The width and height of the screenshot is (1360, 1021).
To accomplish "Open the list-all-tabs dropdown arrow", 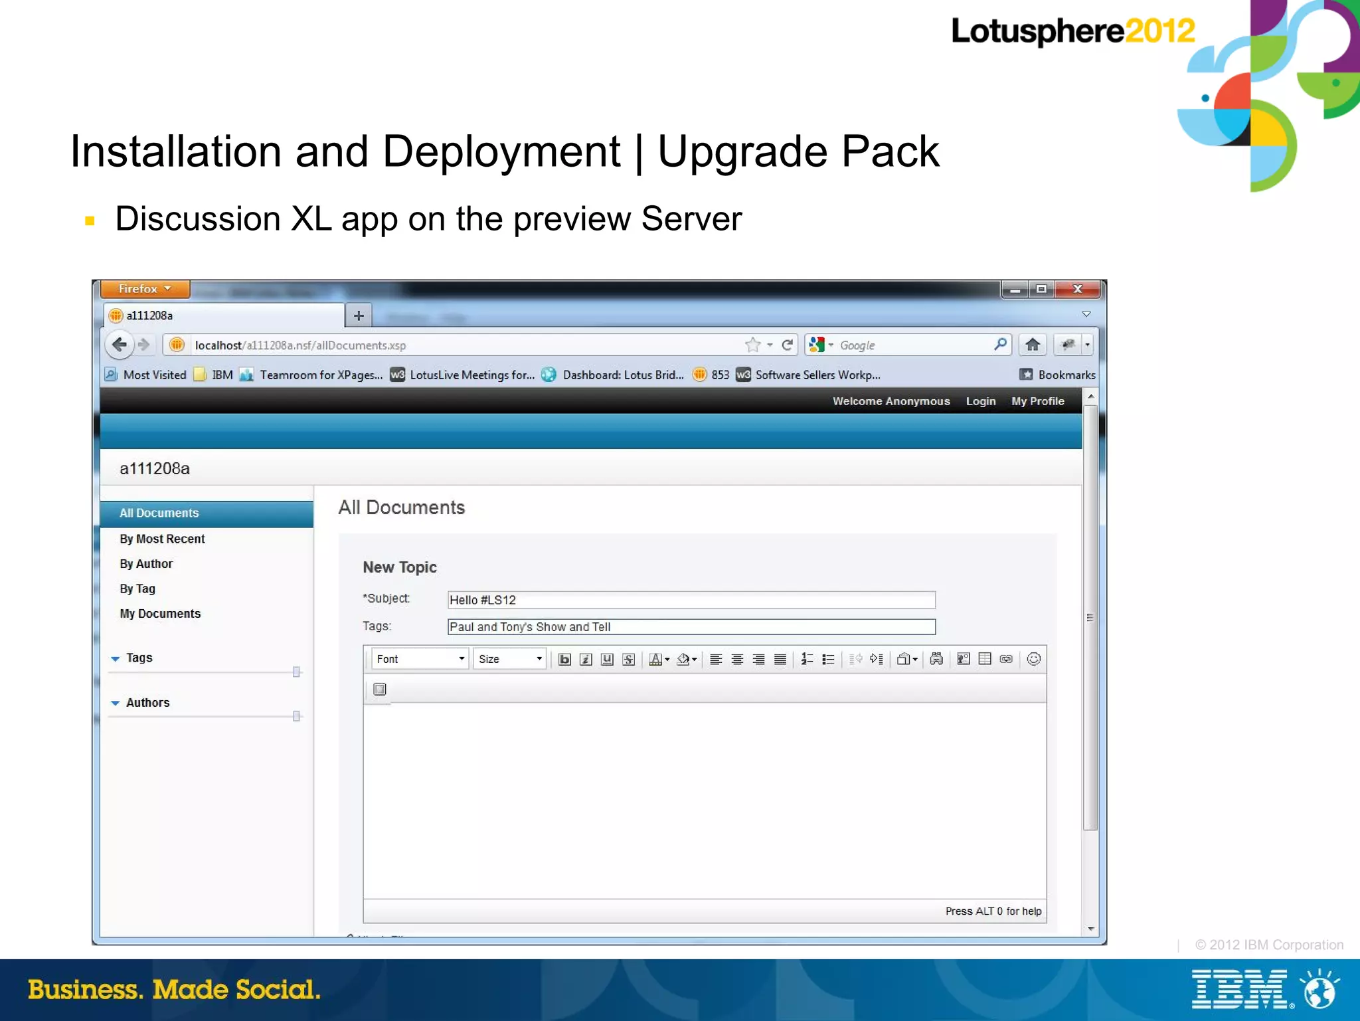I will [1086, 314].
